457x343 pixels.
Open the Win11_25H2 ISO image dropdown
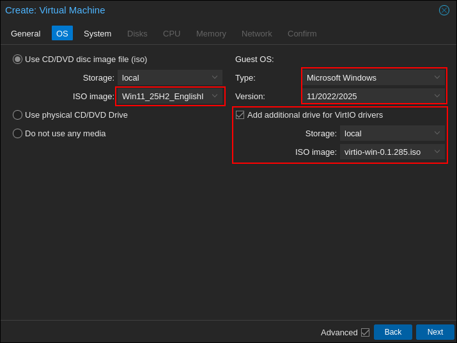(215, 96)
